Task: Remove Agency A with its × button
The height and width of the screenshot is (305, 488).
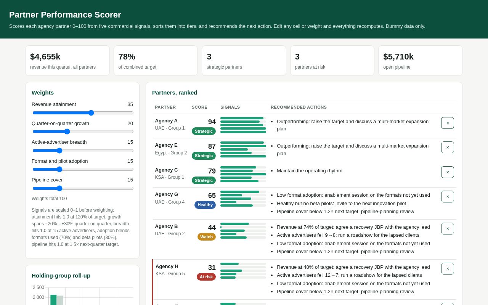Action: pyautogui.click(x=448, y=123)
